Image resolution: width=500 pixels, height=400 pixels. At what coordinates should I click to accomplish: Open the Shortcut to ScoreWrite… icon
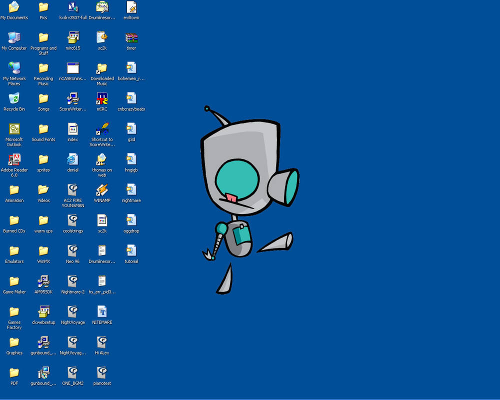102,134
